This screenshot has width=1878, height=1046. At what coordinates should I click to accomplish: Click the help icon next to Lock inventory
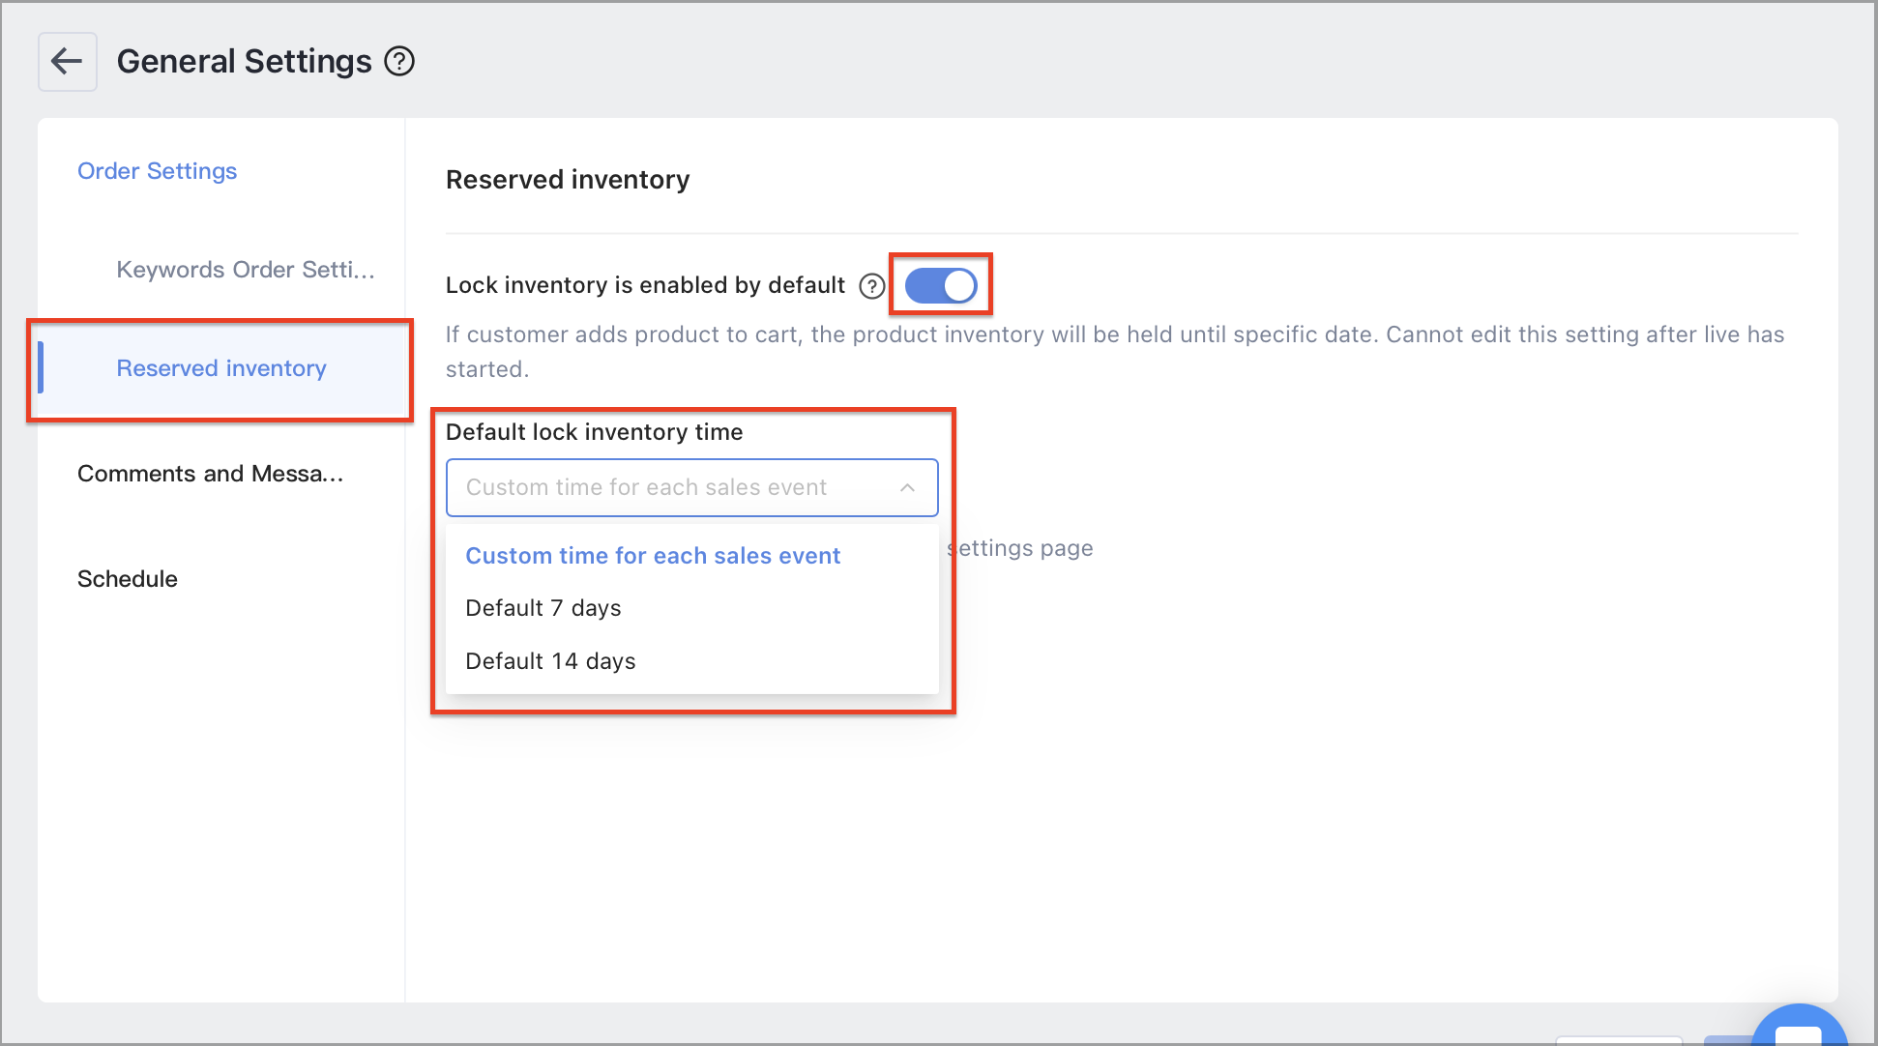[x=872, y=286]
